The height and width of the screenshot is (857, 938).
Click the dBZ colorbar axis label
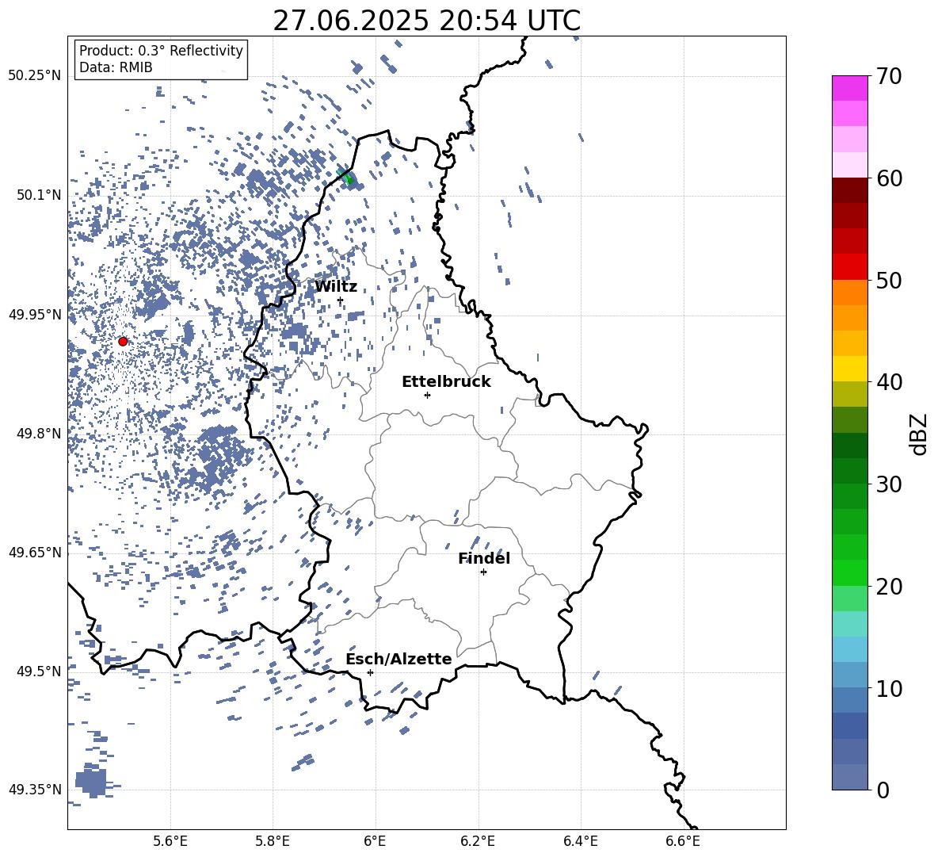click(920, 434)
